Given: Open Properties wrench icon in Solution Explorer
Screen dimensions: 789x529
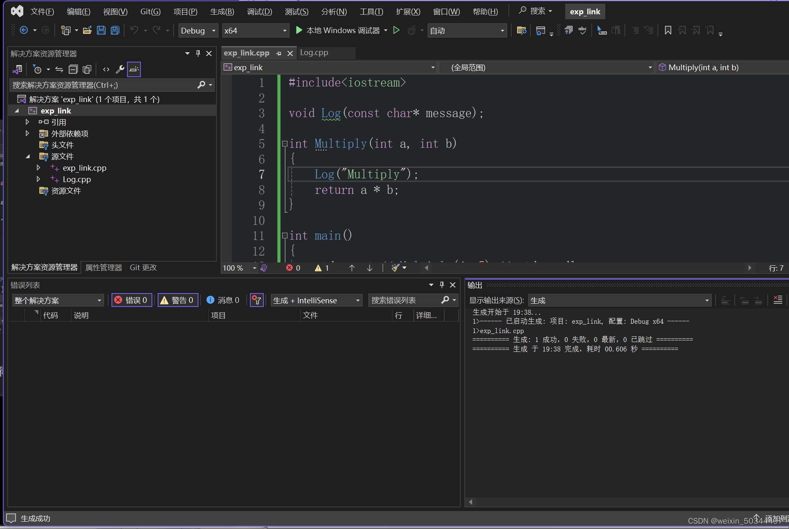Looking at the screenshot, I should click(120, 69).
